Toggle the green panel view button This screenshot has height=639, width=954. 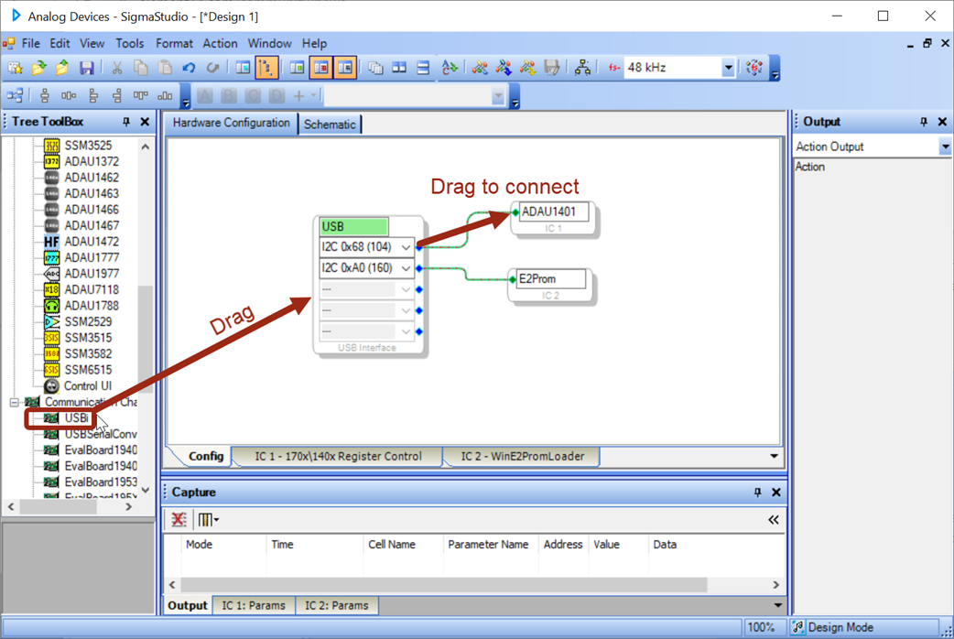(x=298, y=68)
